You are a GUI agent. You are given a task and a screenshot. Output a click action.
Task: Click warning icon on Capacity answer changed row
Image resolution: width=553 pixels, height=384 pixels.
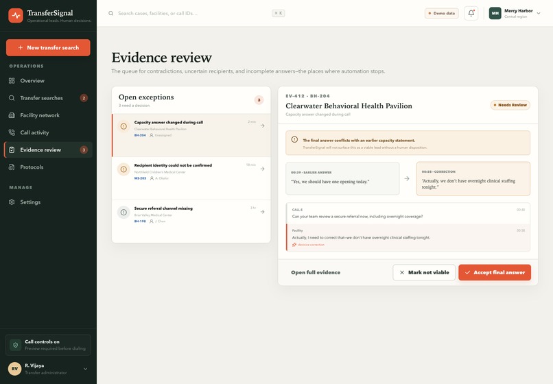(x=123, y=126)
